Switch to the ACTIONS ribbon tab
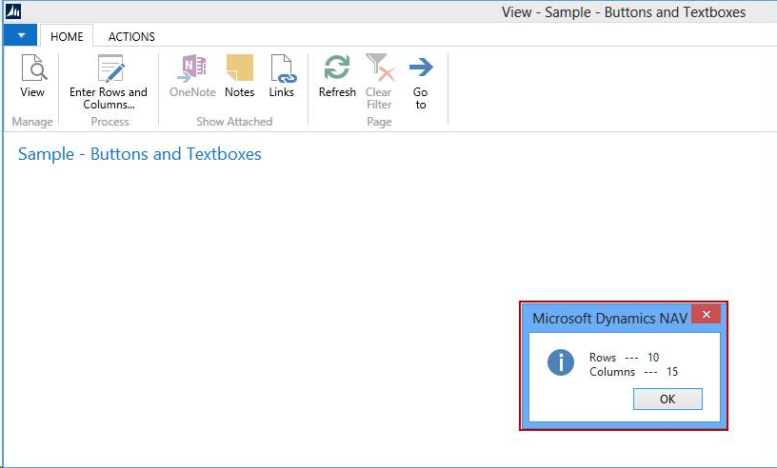This screenshot has width=777, height=468. point(131,37)
